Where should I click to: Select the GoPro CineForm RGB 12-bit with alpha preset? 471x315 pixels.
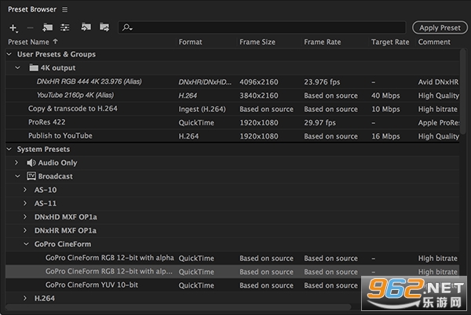[x=110, y=258]
